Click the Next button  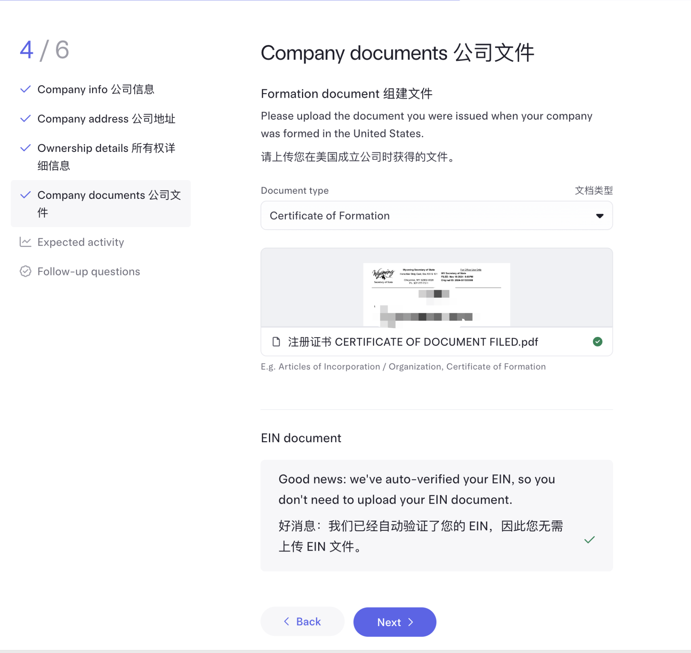pos(395,621)
